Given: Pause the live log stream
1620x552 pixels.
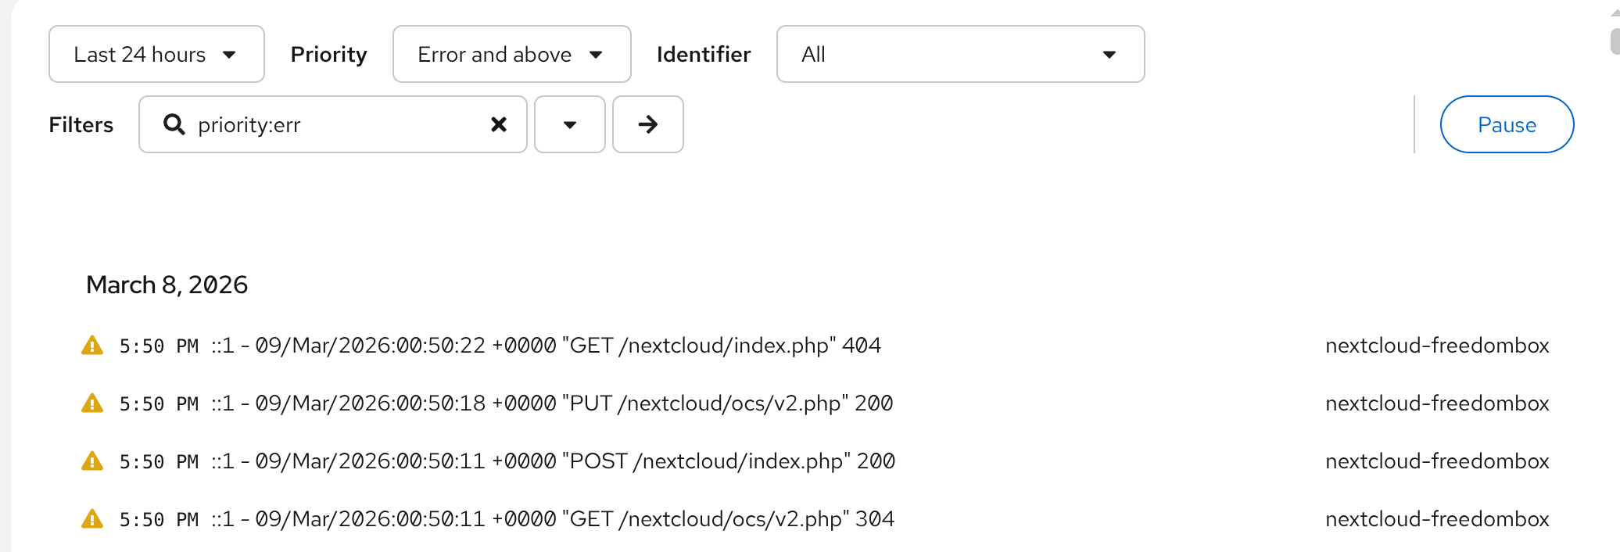Looking at the screenshot, I should point(1506,124).
